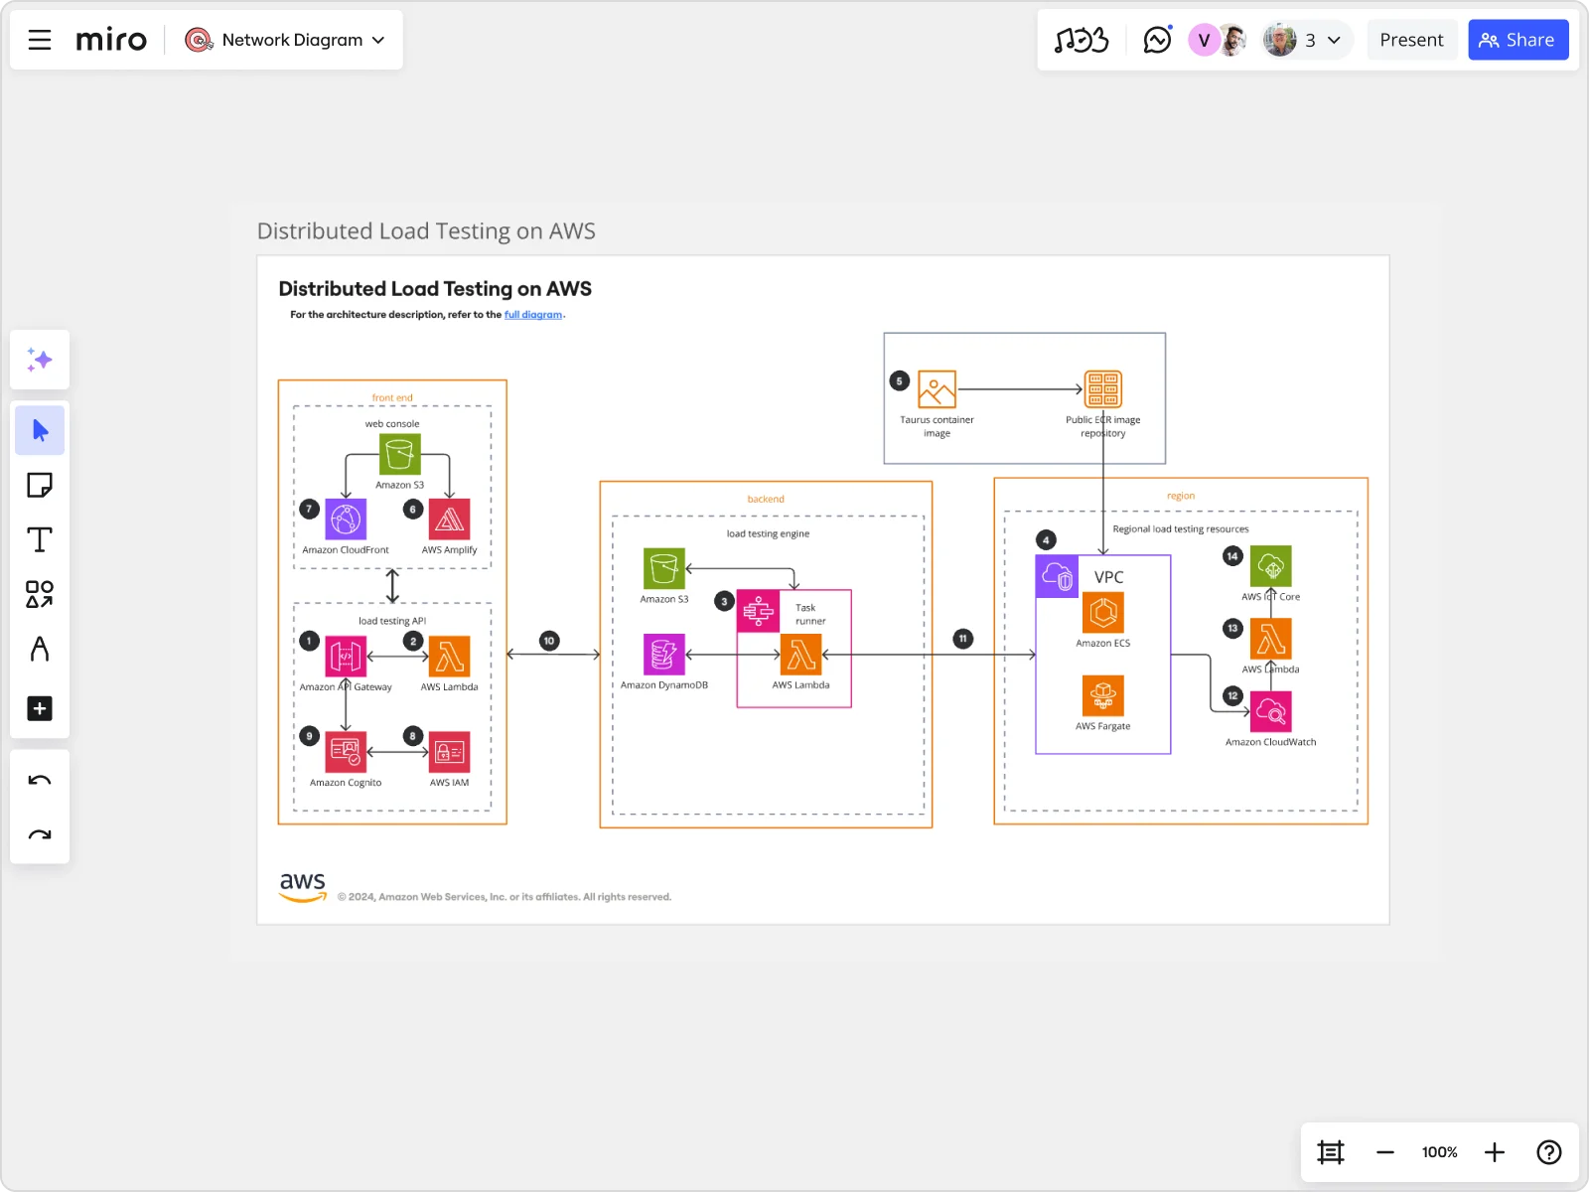Click the second collaborator photo avatar
Image resolution: width=1589 pixels, height=1192 pixels.
pyautogui.click(x=1231, y=40)
